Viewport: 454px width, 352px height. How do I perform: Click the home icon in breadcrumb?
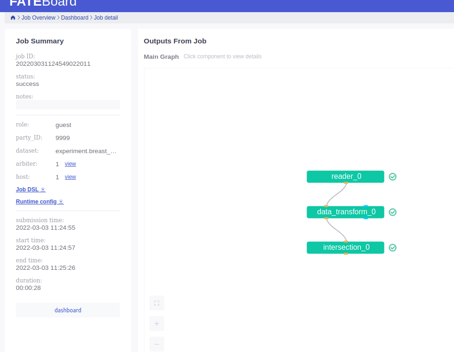13,18
